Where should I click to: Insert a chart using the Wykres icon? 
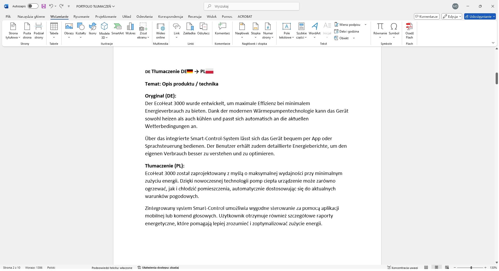coord(130,29)
